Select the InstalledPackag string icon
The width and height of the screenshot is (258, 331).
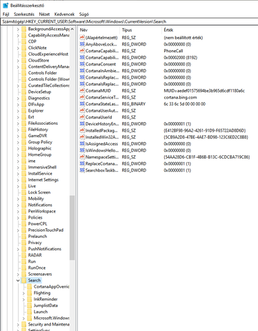click(82, 130)
